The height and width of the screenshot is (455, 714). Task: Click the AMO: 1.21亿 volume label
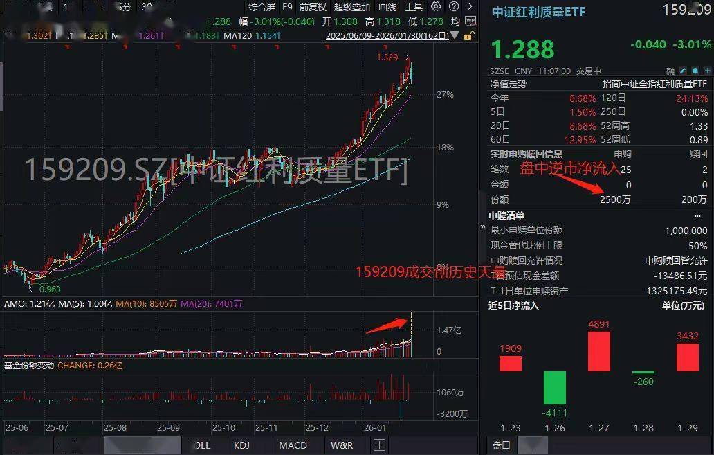pos(29,303)
